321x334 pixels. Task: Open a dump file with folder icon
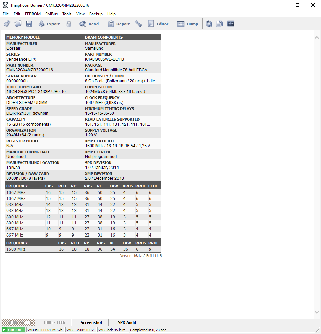click(18, 24)
